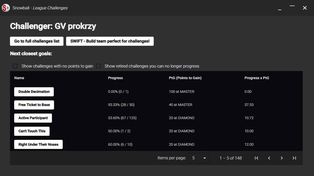Click the PtG (Points to Gain) column header

(185, 78)
